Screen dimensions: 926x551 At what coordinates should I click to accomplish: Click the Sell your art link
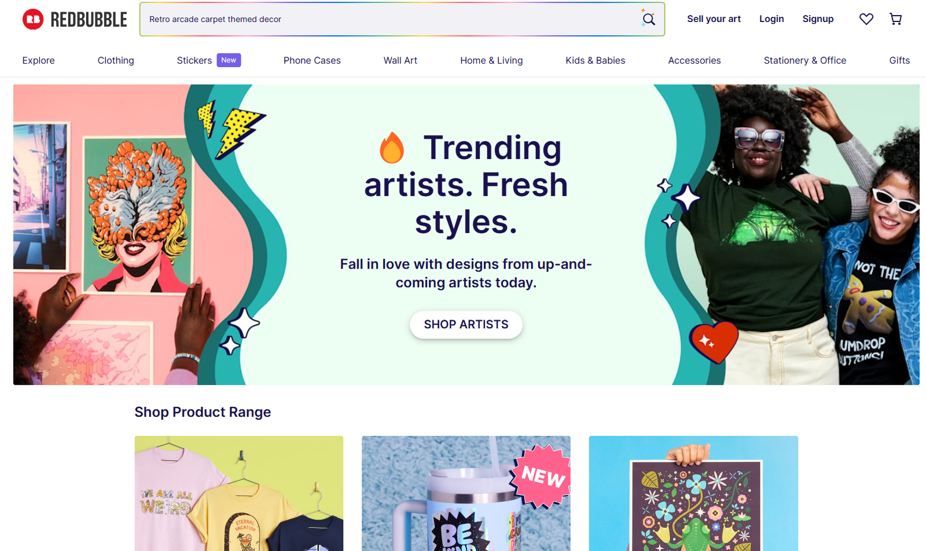714,19
